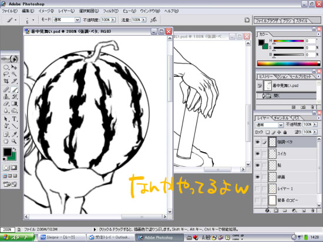Open layer blend mode 通常 dropdown
The height and width of the screenshot is (242, 323).
[x=281, y=125]
